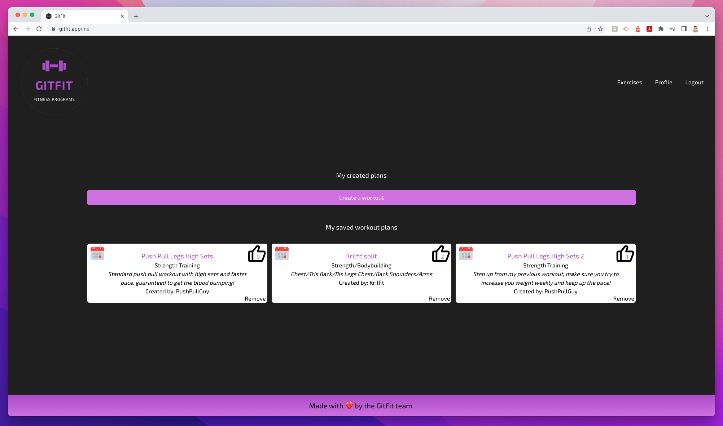Open the media controls icon in toolbar
This screenshot has width=723, height=426.
click(x=672, y=29)
